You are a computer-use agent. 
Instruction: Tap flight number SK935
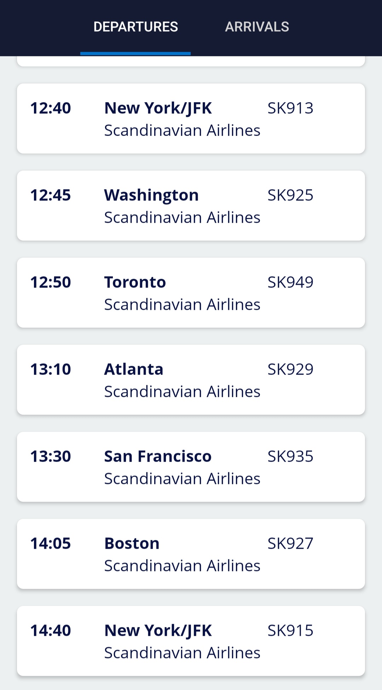coord(290,457)
